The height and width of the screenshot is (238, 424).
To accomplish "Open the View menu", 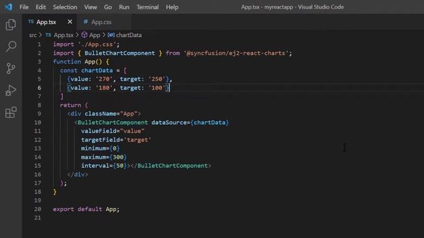I will coord(90,7).
